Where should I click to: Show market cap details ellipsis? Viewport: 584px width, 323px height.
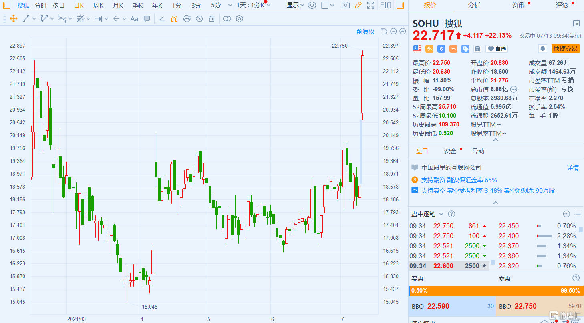514,89
